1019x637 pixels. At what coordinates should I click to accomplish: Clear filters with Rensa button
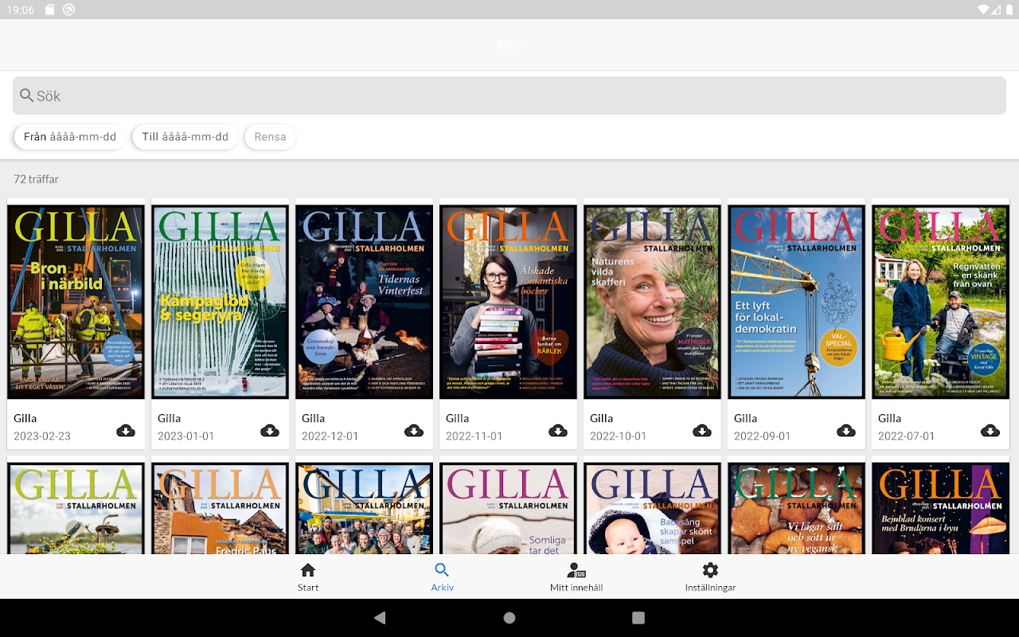coord(271,137)
